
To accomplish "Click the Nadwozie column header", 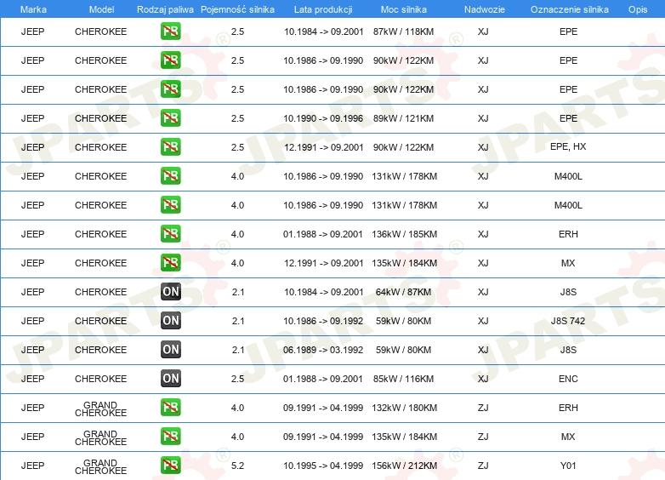I will (485, 9).
